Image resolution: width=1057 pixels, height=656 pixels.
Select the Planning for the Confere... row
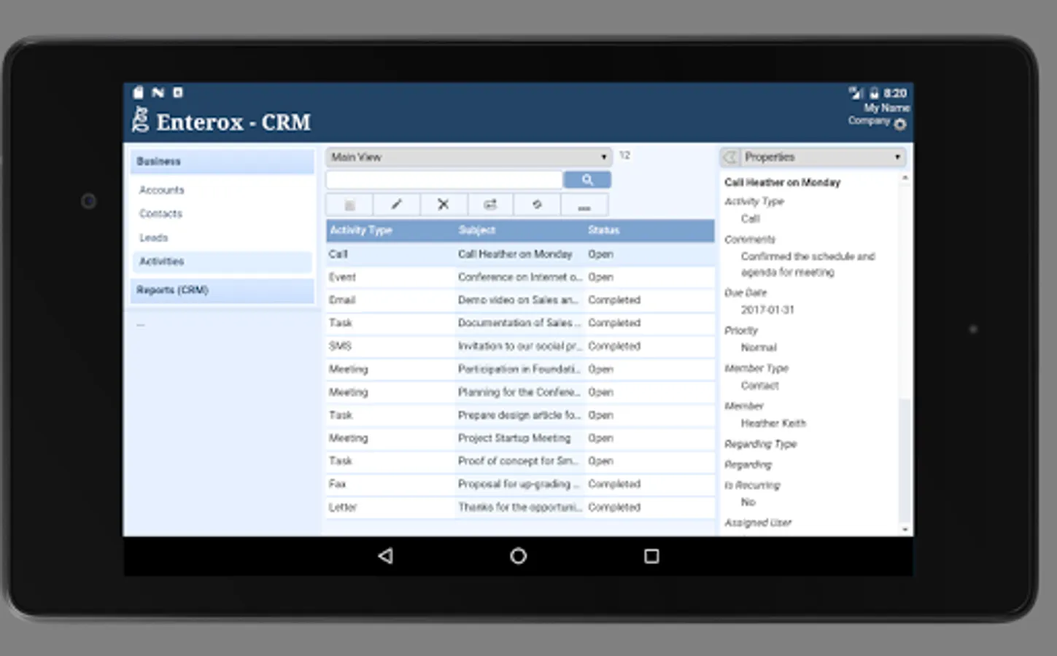click(520, 392)
